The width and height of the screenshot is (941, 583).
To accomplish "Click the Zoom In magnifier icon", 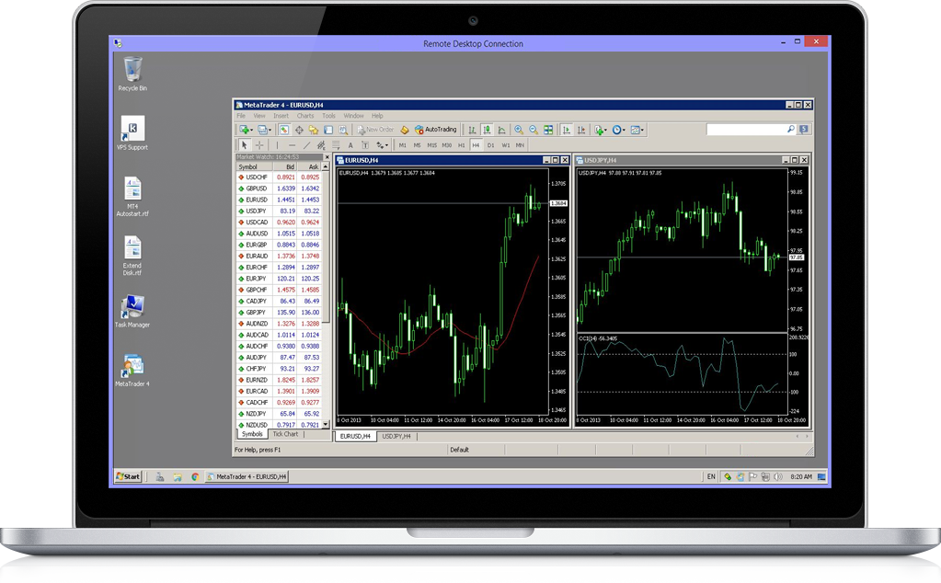I will (519, 130).
